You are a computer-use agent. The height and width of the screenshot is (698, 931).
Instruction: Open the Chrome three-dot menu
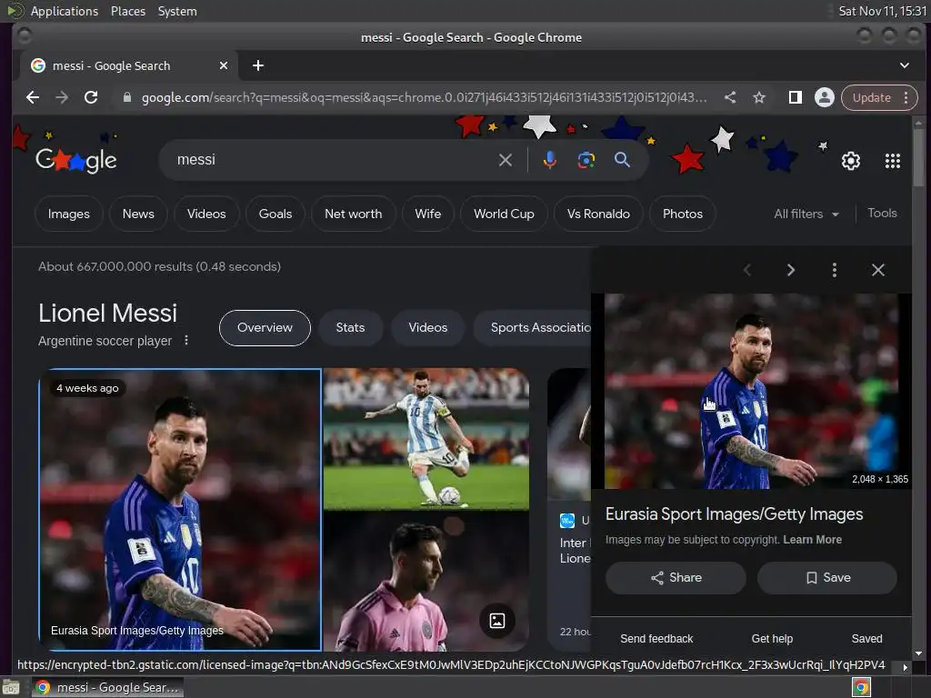(x=906, y=97)
